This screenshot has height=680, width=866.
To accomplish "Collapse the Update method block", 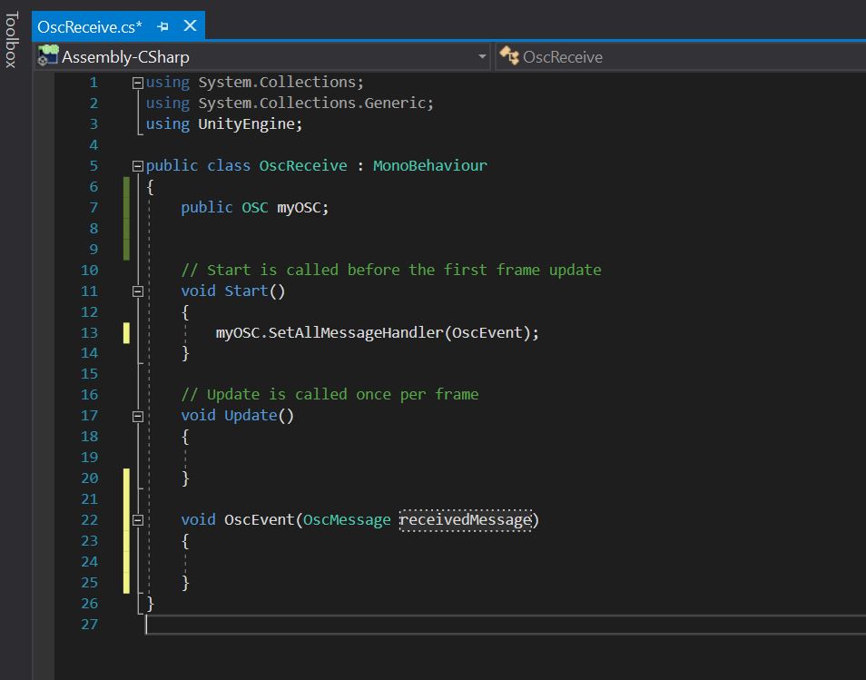I will 138,416.
